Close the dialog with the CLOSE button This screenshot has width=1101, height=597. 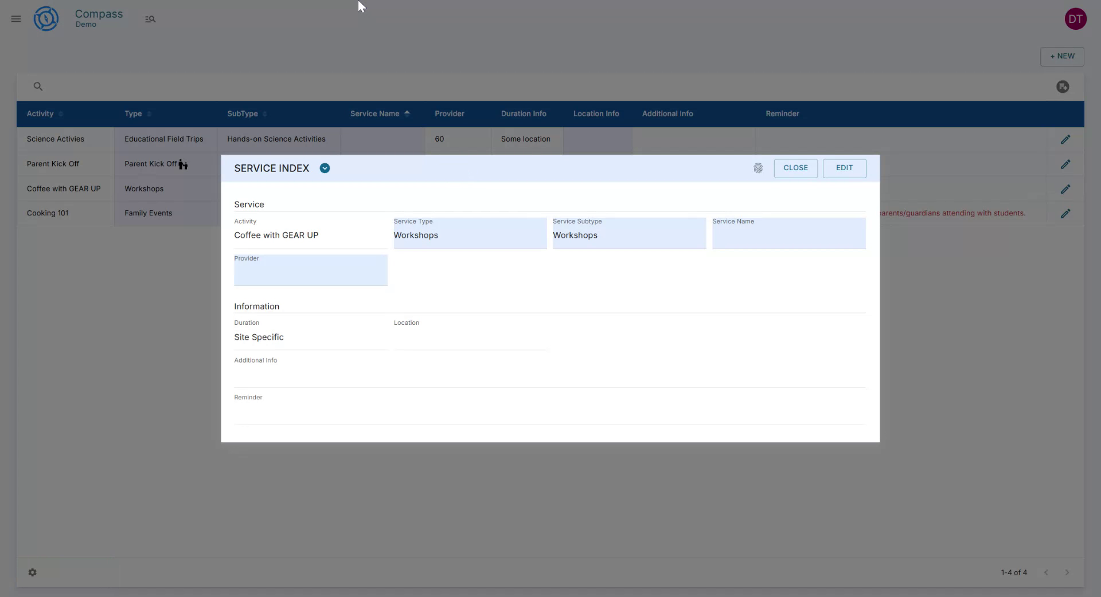coord(795,168)
